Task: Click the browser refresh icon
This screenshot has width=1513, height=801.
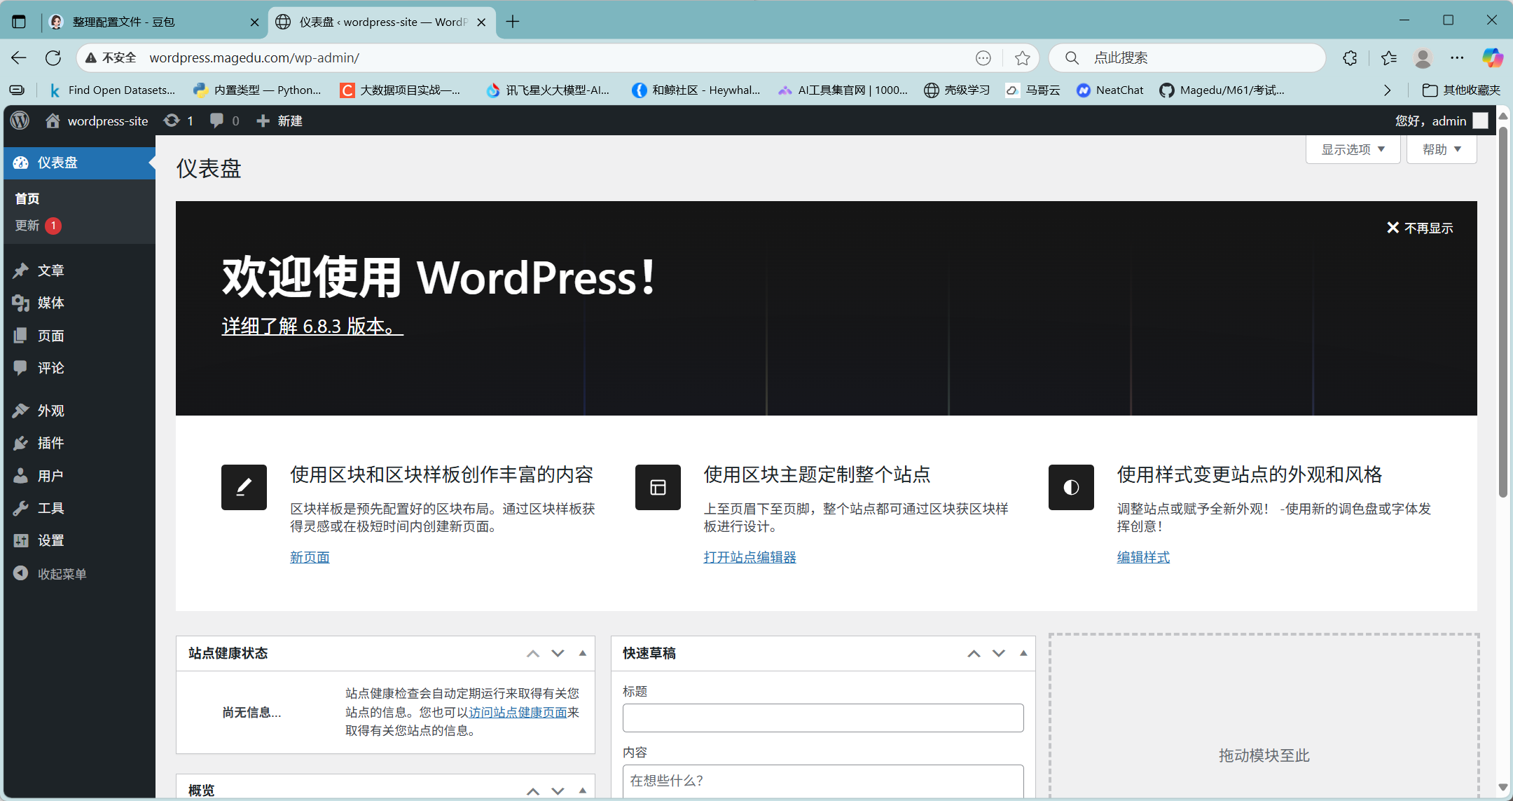Action: [53, 58]
